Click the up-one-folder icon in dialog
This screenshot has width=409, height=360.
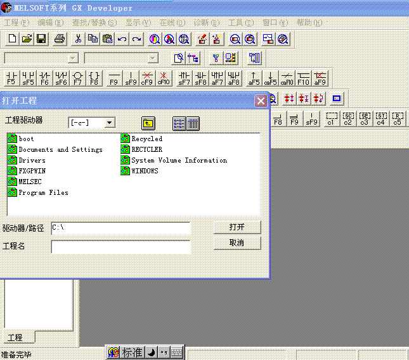pyautogui.click(x=148, y=123)
